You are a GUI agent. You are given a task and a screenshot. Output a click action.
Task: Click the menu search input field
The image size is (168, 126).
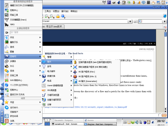coord(26,32)
